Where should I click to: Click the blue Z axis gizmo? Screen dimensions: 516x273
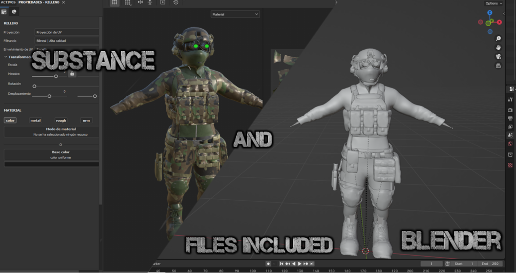490,12
